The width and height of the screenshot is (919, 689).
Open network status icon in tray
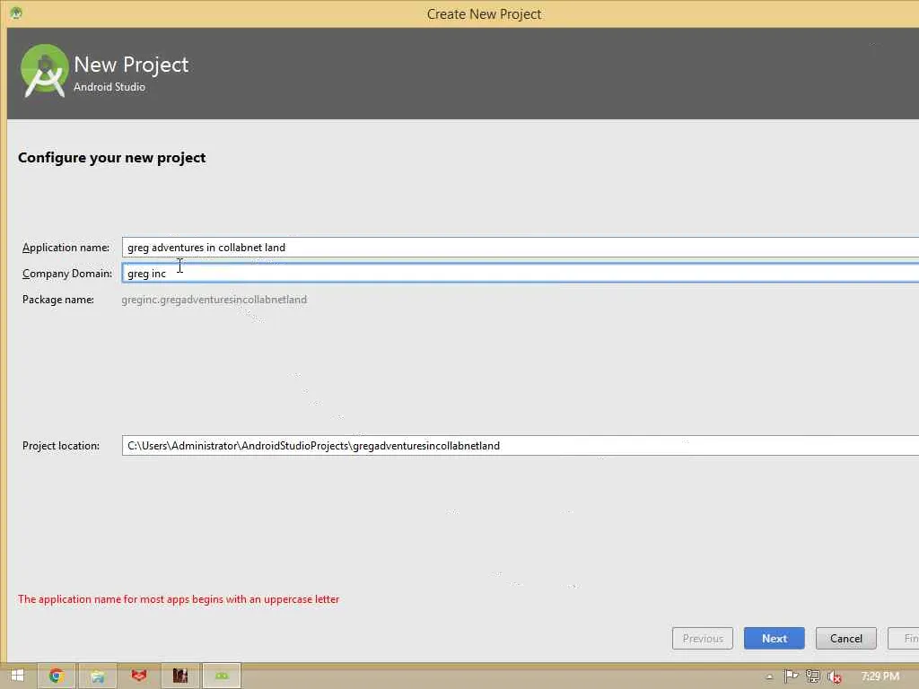coord(812,676)
